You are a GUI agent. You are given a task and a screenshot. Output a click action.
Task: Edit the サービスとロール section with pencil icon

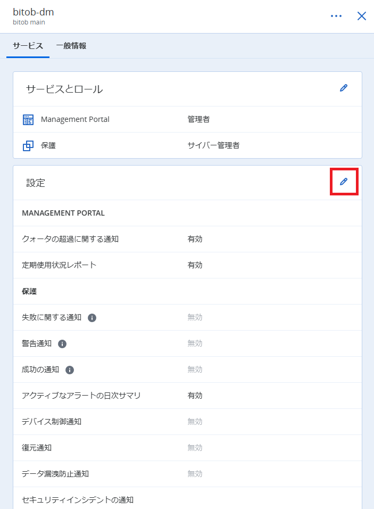344,88
